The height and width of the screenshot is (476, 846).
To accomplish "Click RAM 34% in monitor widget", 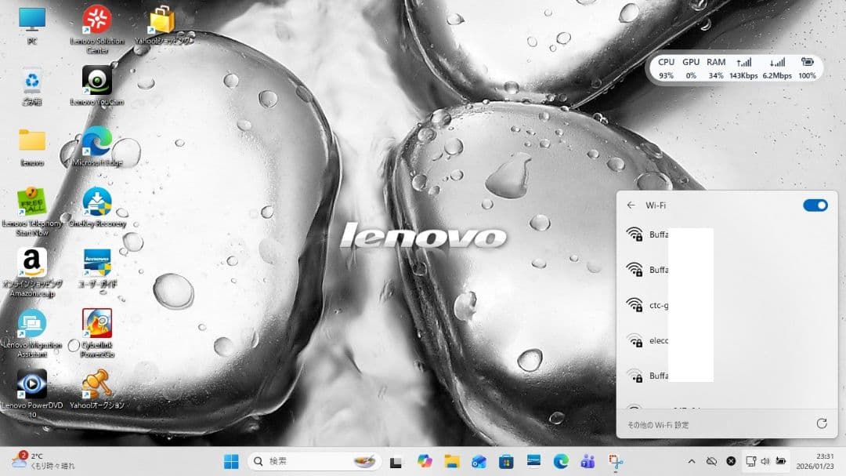I will pyautogui.click(x=716, y=69).
